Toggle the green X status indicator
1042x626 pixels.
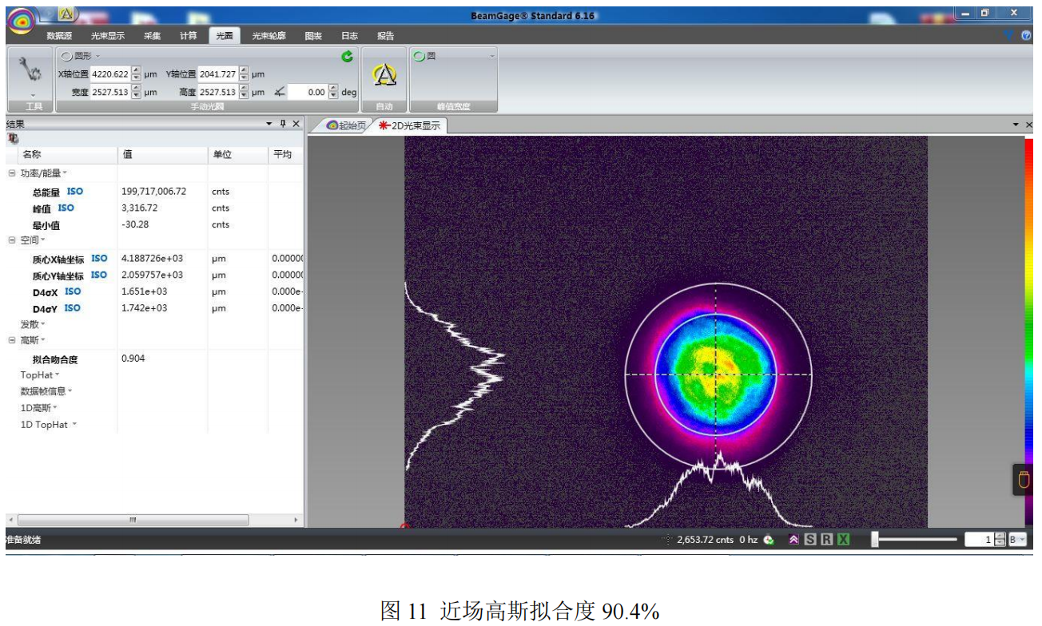click(x=843, y=540)
